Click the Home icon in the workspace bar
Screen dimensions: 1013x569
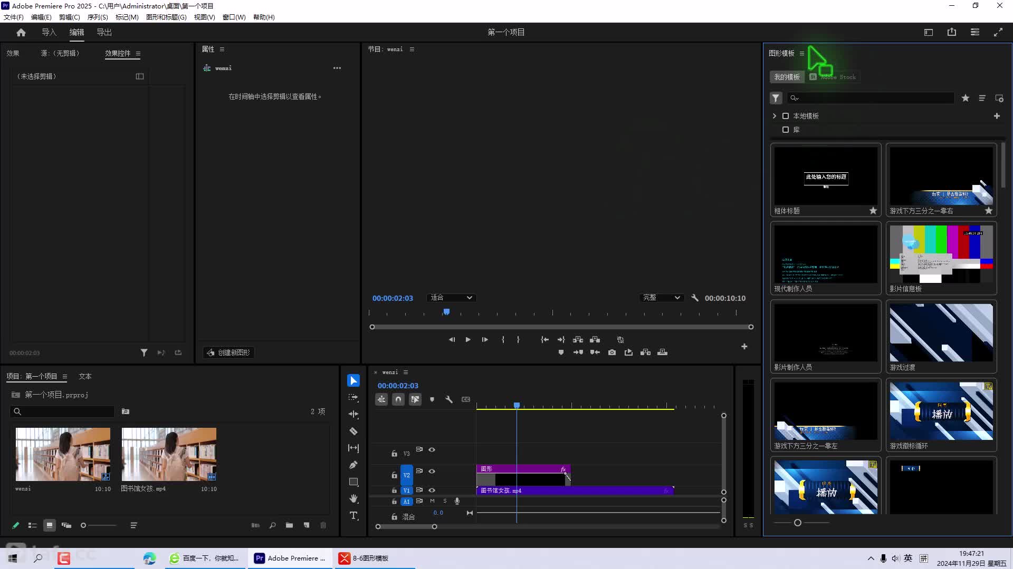pos(21,32)
